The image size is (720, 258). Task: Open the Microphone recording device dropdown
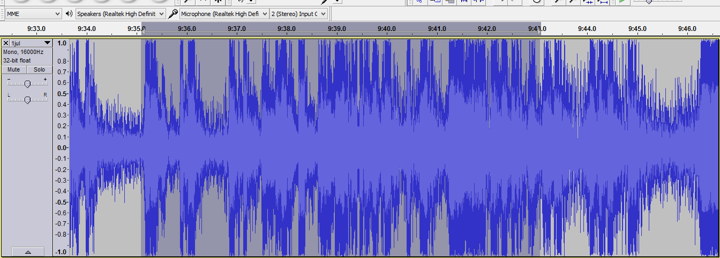point(224,13)
